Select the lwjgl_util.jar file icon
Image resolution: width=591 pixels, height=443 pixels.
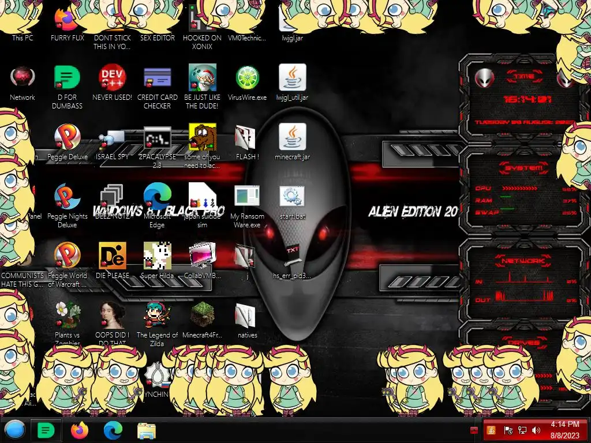[x=292, y=83]
